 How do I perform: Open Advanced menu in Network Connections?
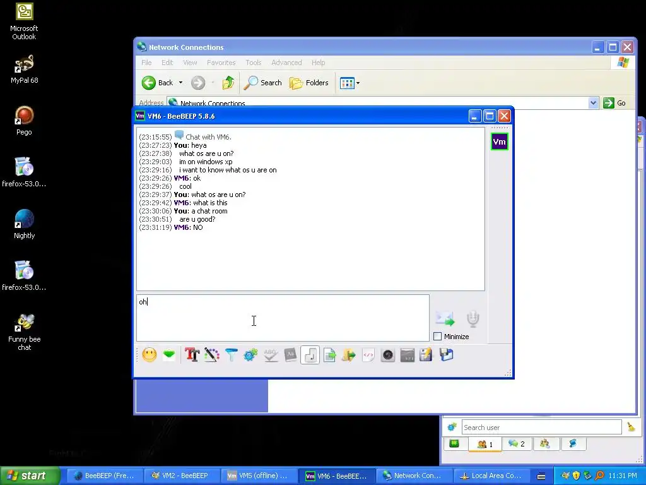(x=286, y=63)
